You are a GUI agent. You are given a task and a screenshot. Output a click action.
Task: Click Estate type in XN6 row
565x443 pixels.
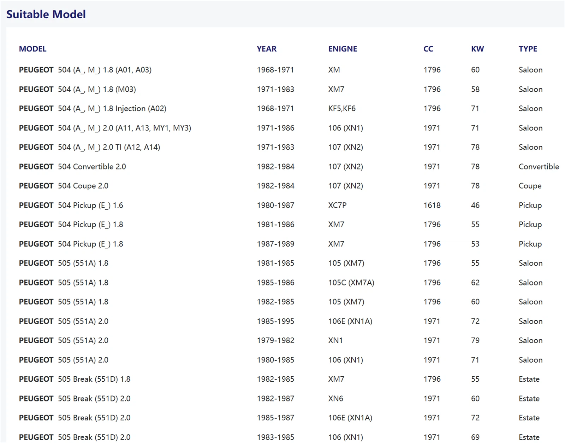[529, 398]
